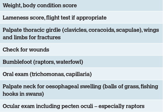Select the "Lameness score, flight test" row
This screenshot has height=112, width=163.
(81, 18)
